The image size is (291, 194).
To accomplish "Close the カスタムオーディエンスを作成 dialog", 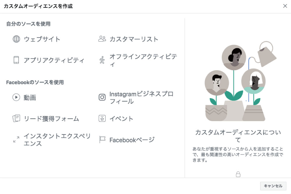I will [285, 6].
